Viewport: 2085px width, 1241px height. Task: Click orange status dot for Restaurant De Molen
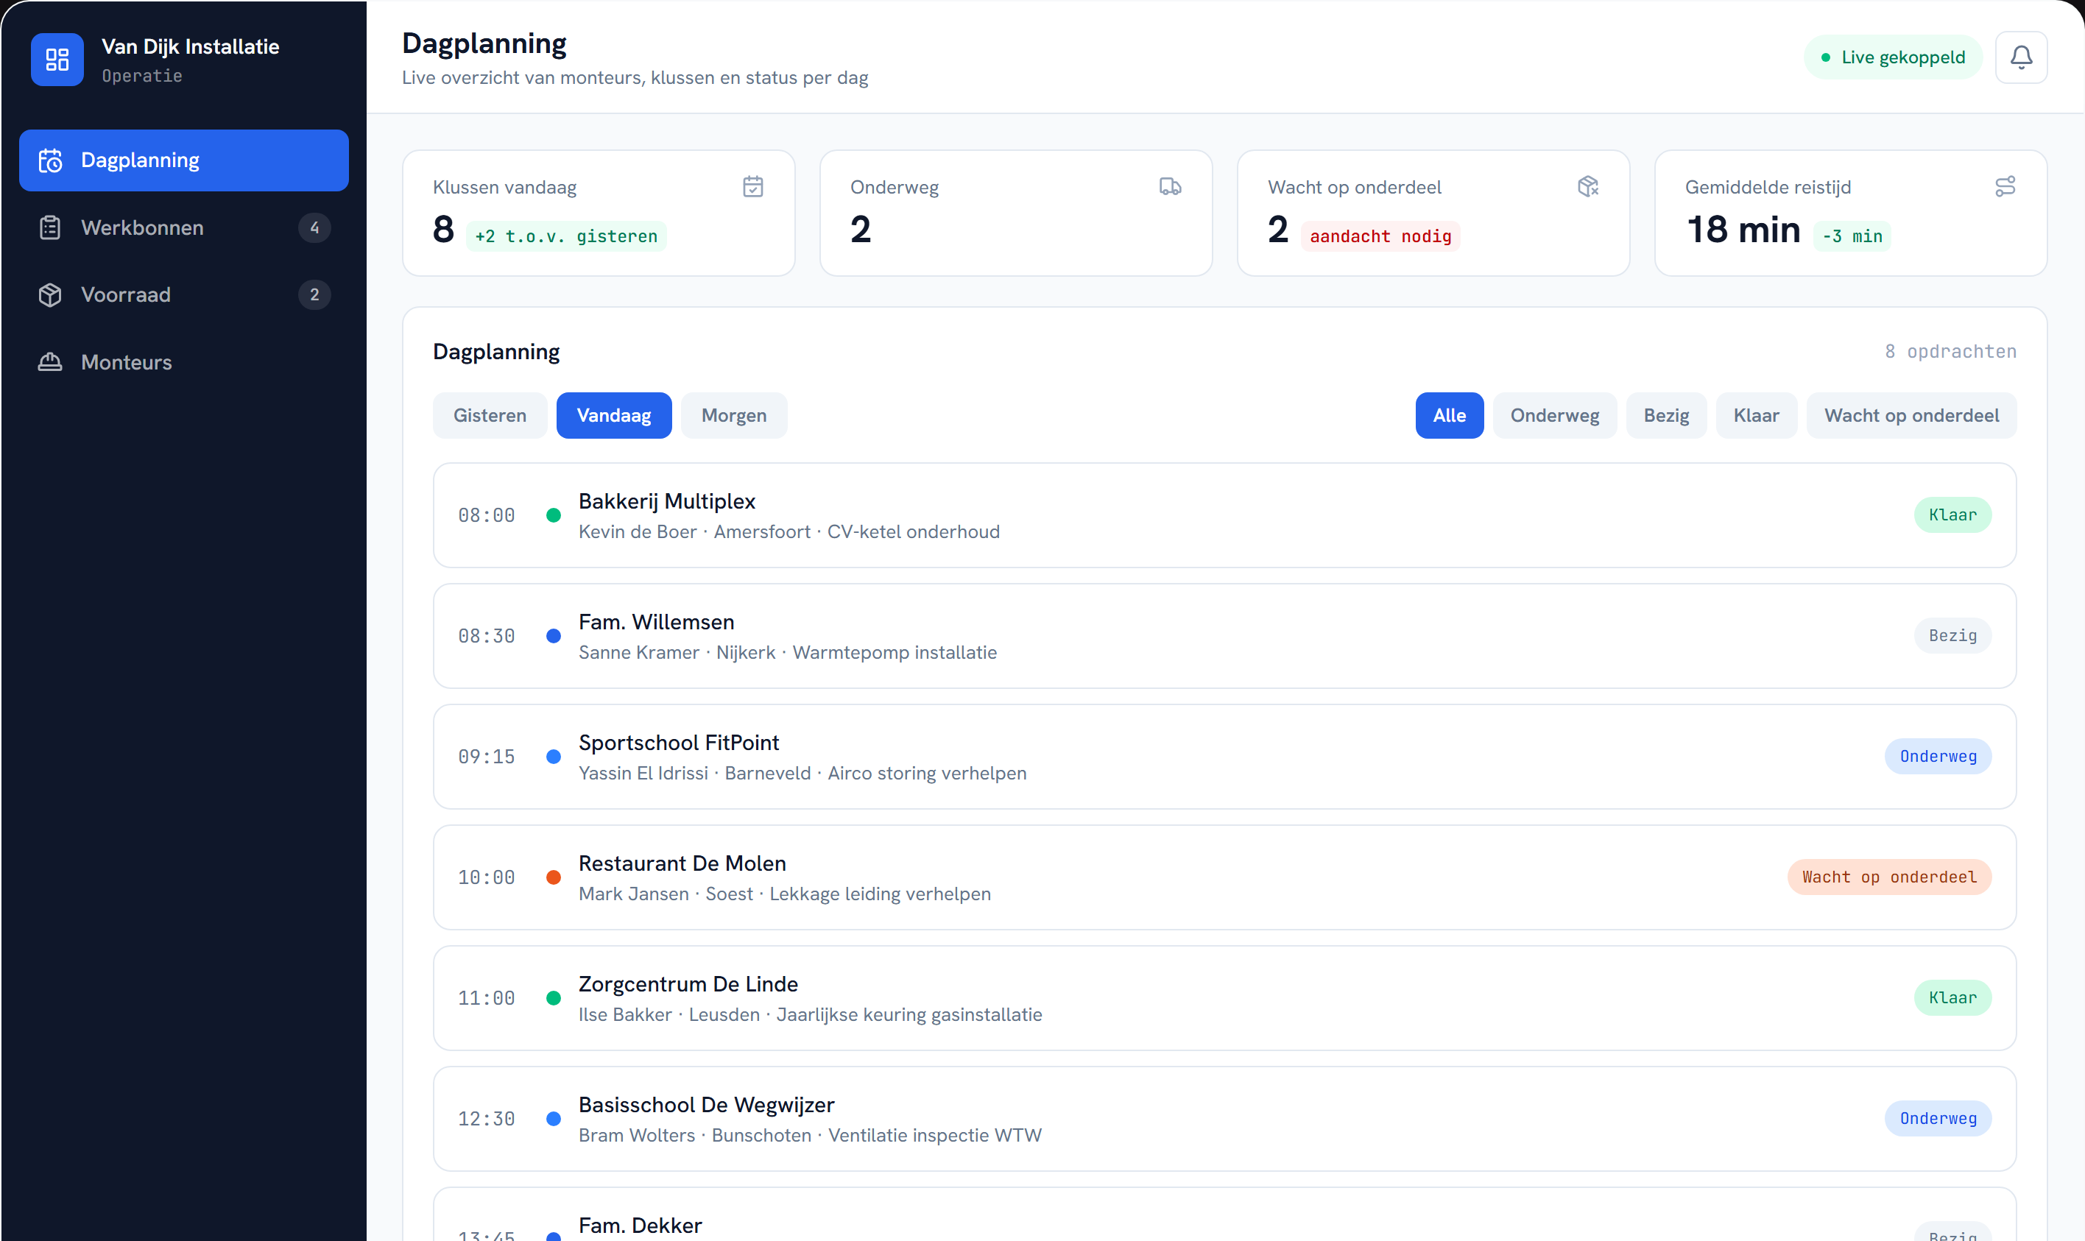coord(553,877)
